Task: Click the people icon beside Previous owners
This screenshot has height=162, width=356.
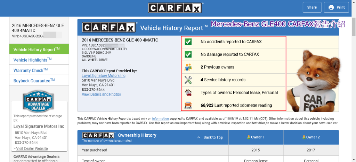Action: pyautogui.click(x=188, y=67)
